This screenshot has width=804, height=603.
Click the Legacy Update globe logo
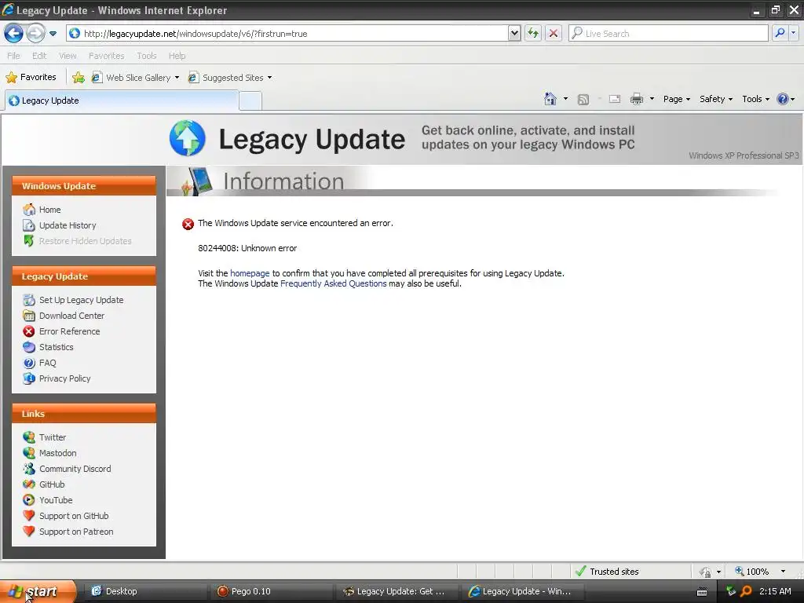click(187, 138)
